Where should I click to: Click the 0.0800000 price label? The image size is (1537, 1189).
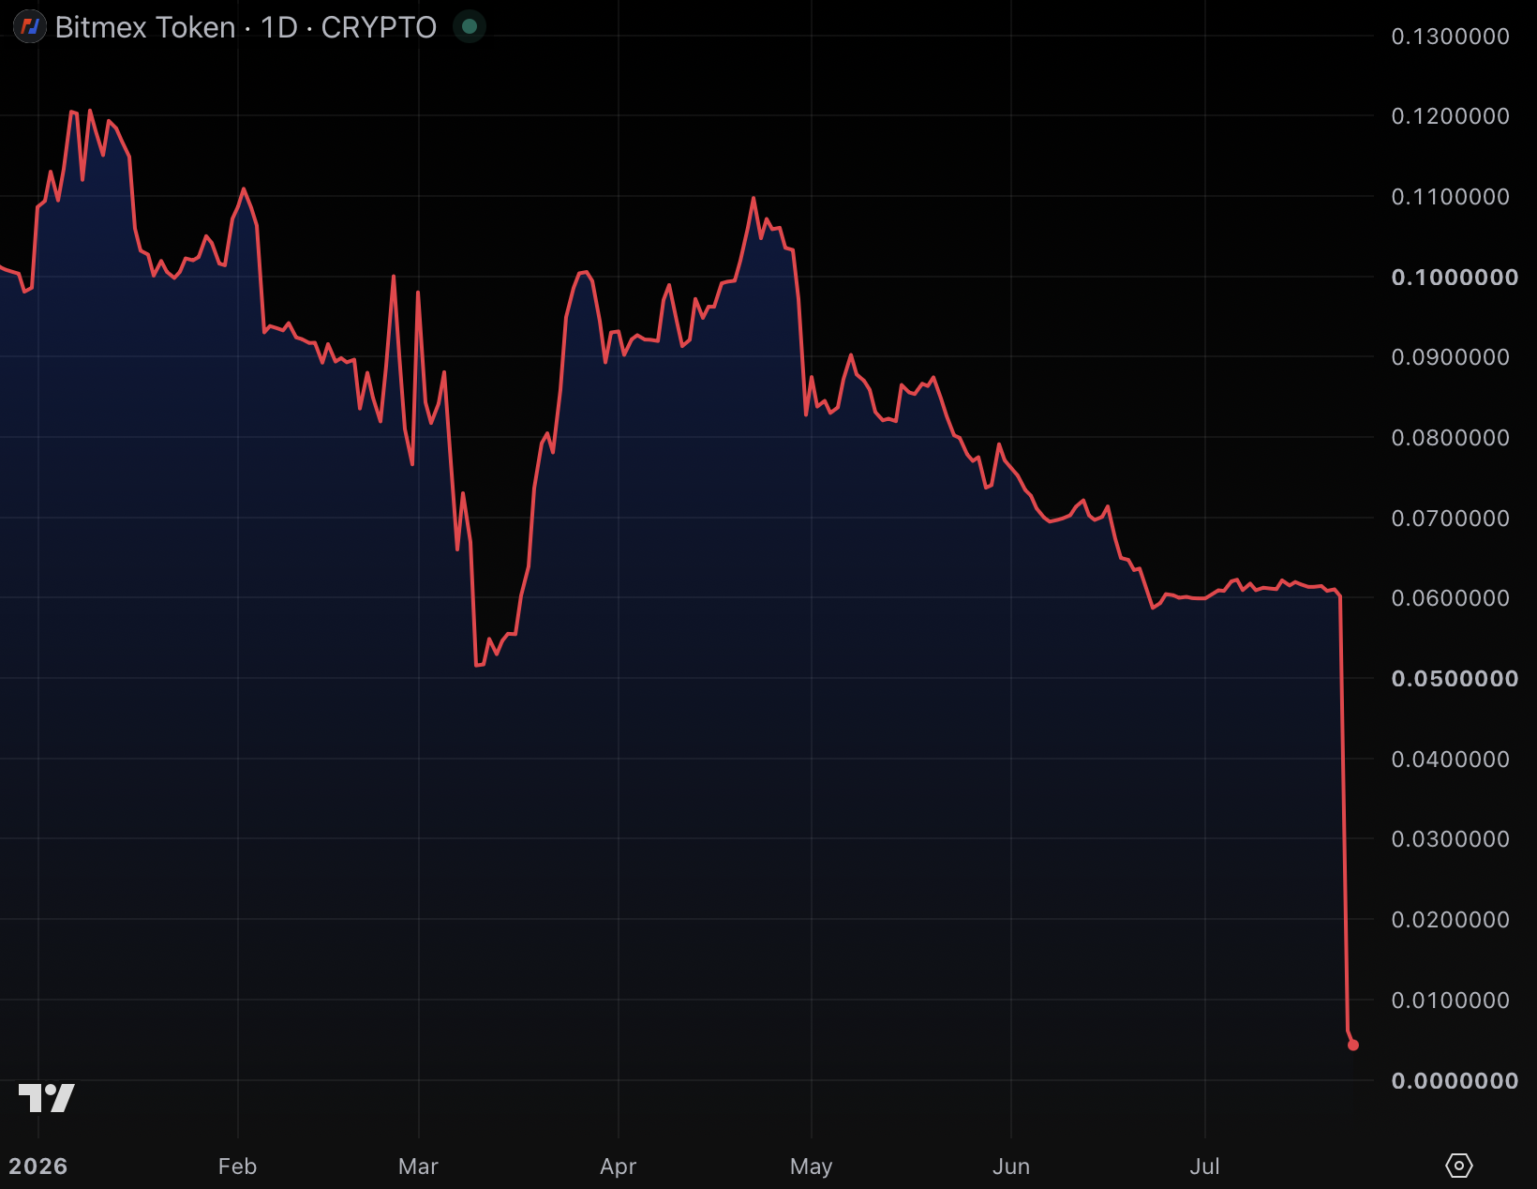click(1450, 438)
